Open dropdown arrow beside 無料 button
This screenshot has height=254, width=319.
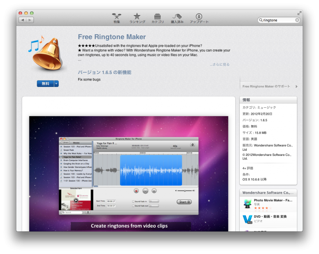[x=56, y=84]
